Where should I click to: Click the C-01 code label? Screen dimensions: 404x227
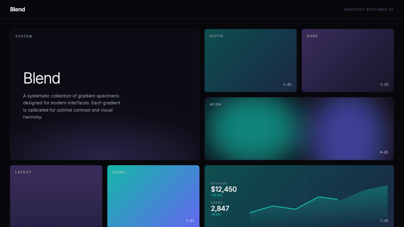tap(384, 221)
